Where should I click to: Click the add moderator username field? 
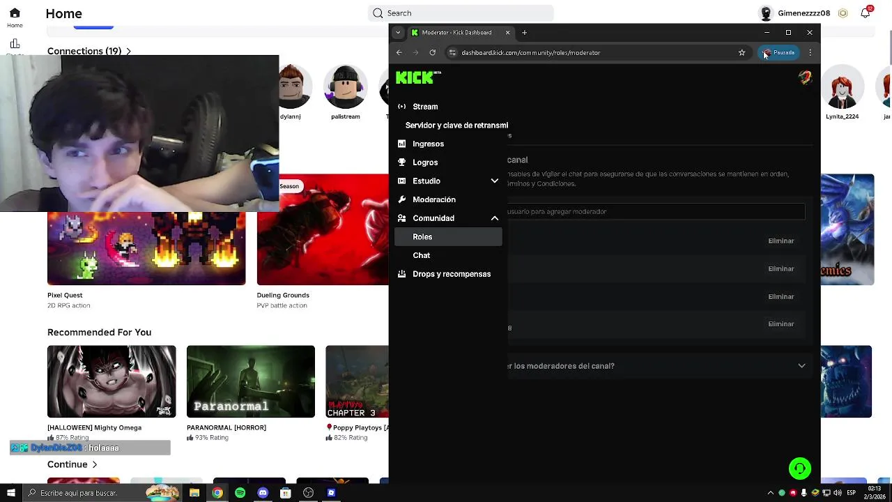click(x=656, y=211)
